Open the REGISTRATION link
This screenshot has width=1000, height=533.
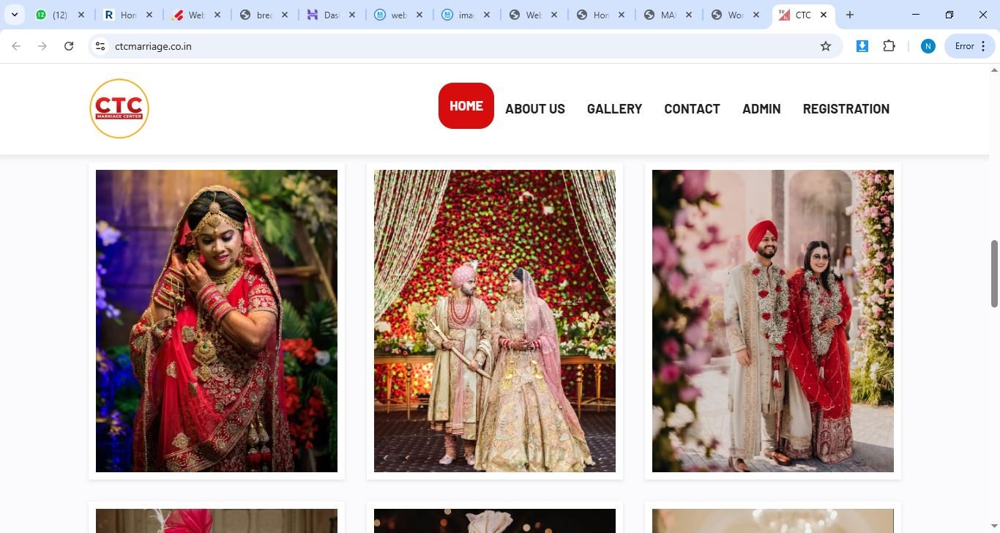[x=846, y=108]
